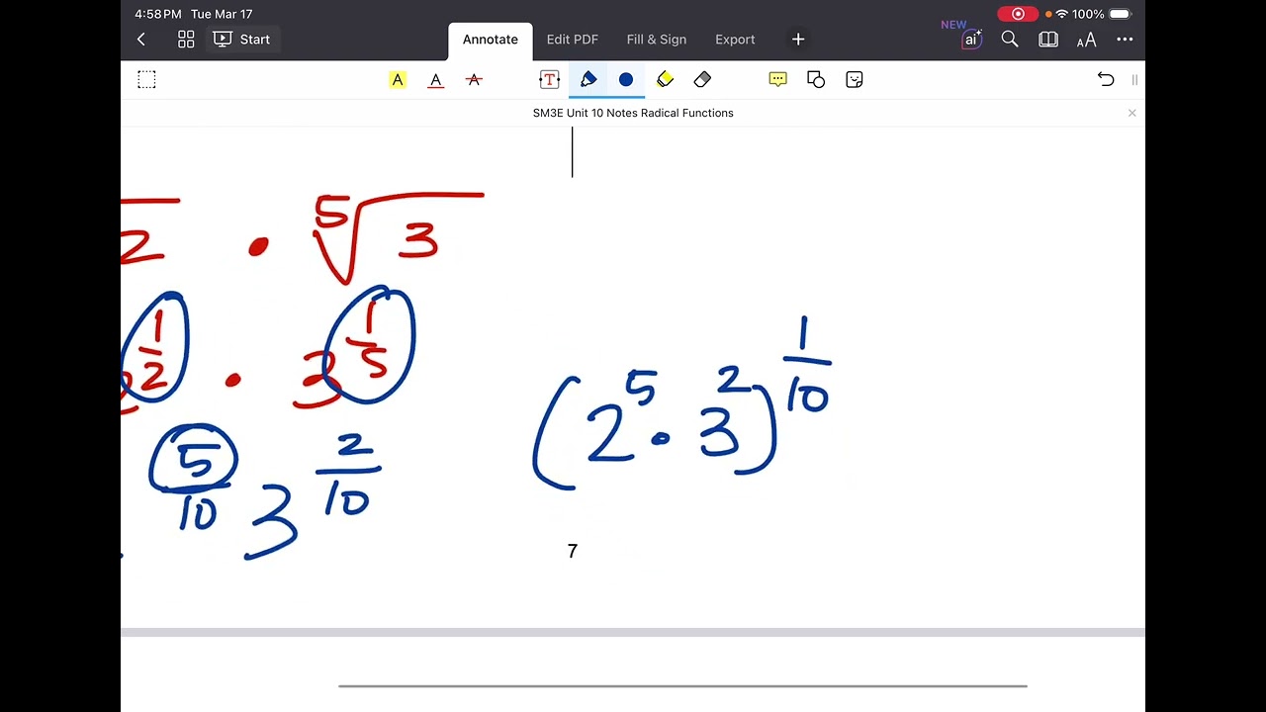Screen dimensions: 1266x712
Task: Select the eraser tool
Action: coord(702,80)
